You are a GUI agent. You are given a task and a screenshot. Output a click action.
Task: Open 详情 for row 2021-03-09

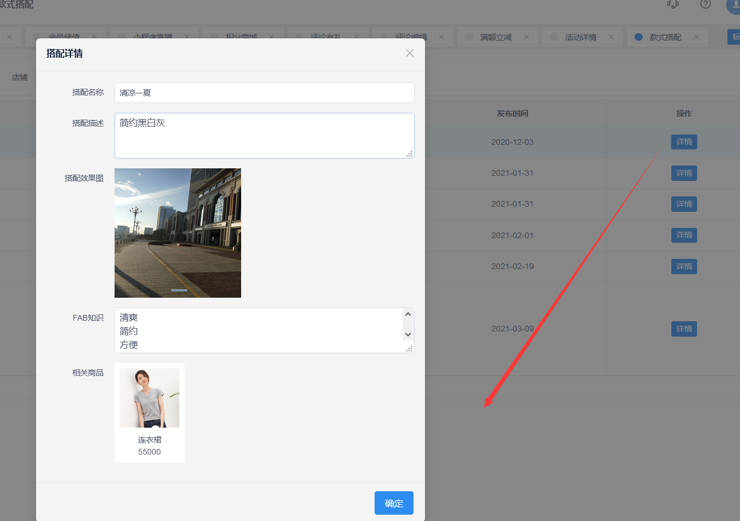pyautogui.click(x=684, y=329)
